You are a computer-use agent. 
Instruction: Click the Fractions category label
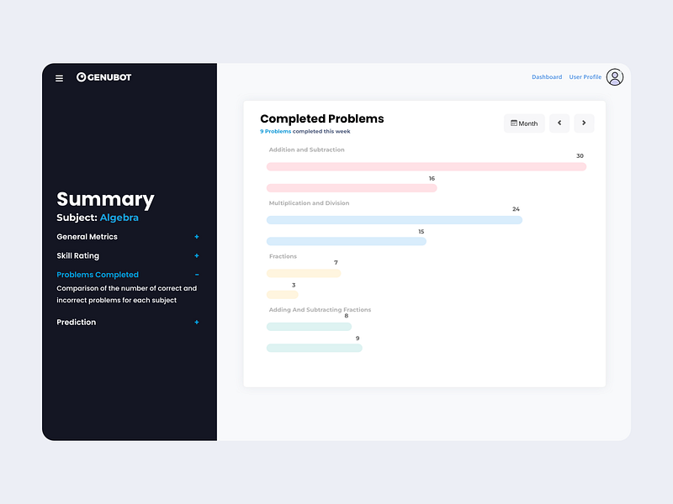(x=283, y=256)
